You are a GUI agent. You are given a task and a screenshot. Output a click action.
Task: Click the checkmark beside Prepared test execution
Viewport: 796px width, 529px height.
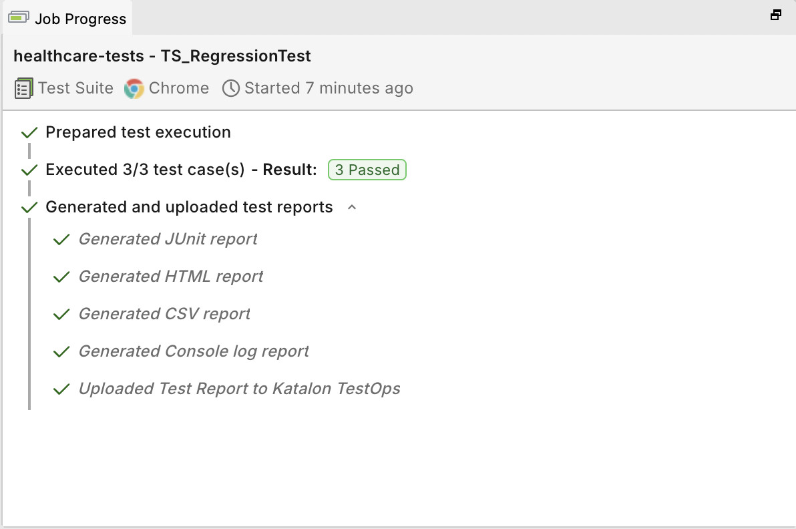click(x=29, y=132)
